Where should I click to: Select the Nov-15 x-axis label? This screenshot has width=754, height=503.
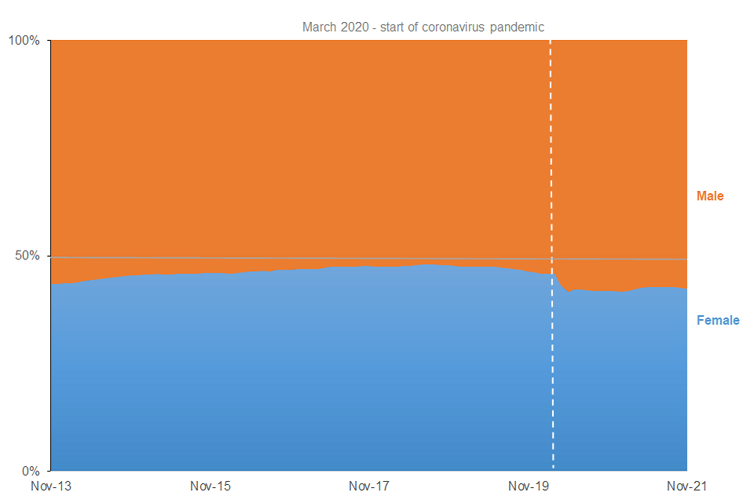[x=210, y=486]
